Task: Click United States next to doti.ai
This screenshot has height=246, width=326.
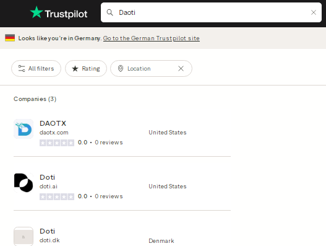Action: 168,187
